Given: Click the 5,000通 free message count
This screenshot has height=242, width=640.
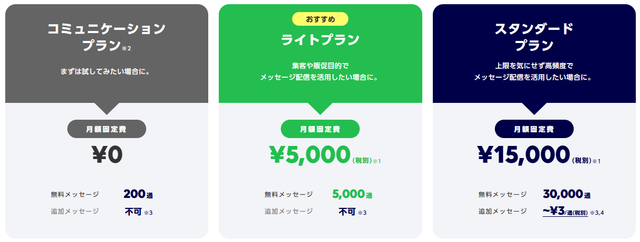Looking at the screenshot, I should (352, 194).
